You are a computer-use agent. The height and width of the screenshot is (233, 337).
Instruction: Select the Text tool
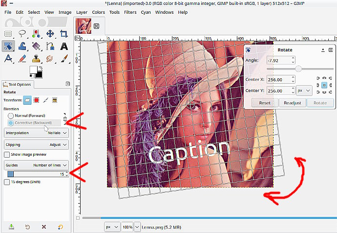(x=64, y=46)
